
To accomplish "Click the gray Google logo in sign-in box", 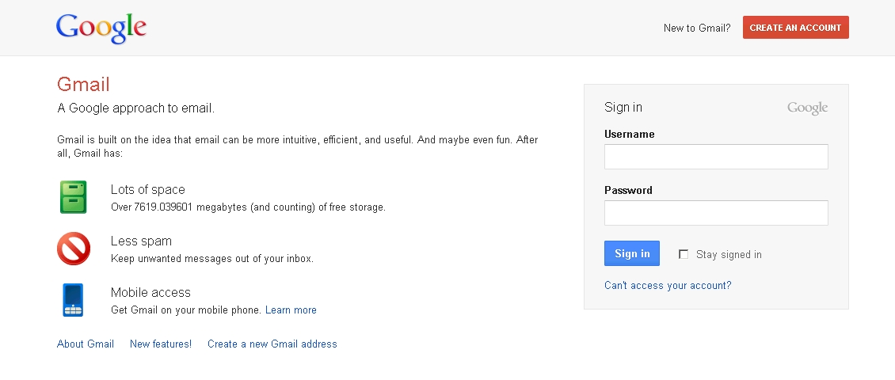I will [x=807, y=108].
